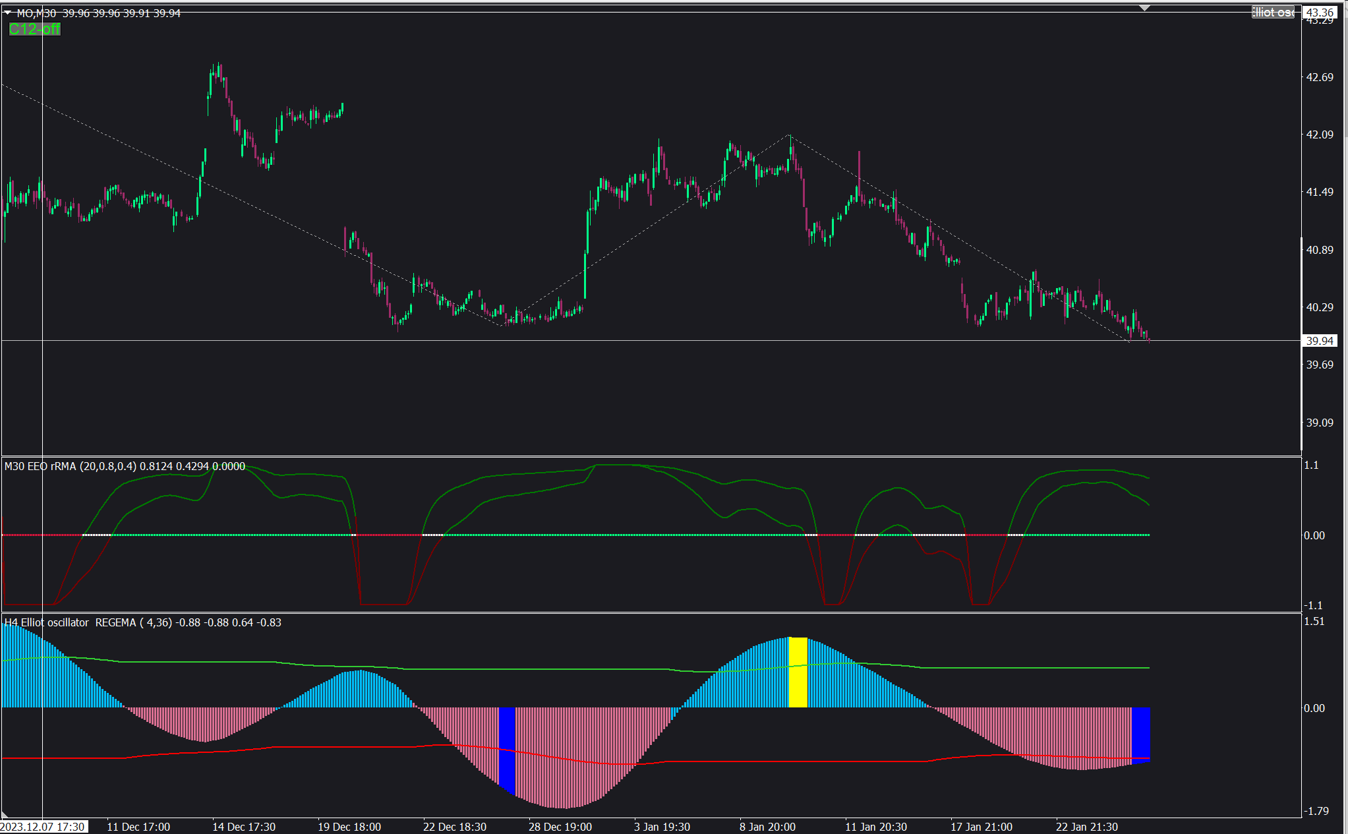The height and width of the screenshot is (834, 1348).
Task: Click the 14 Dec 17:30 time axis label
Action: click(243, 827)
